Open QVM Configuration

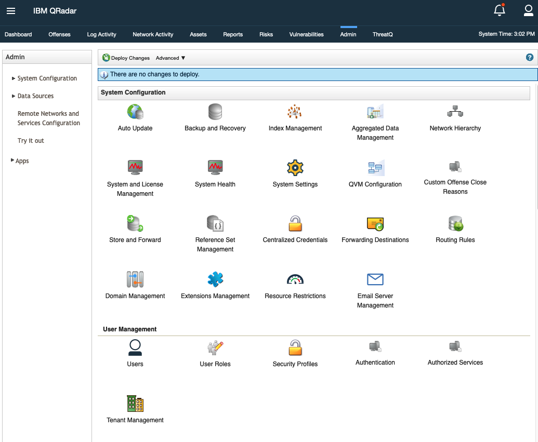tap(375, 168)
